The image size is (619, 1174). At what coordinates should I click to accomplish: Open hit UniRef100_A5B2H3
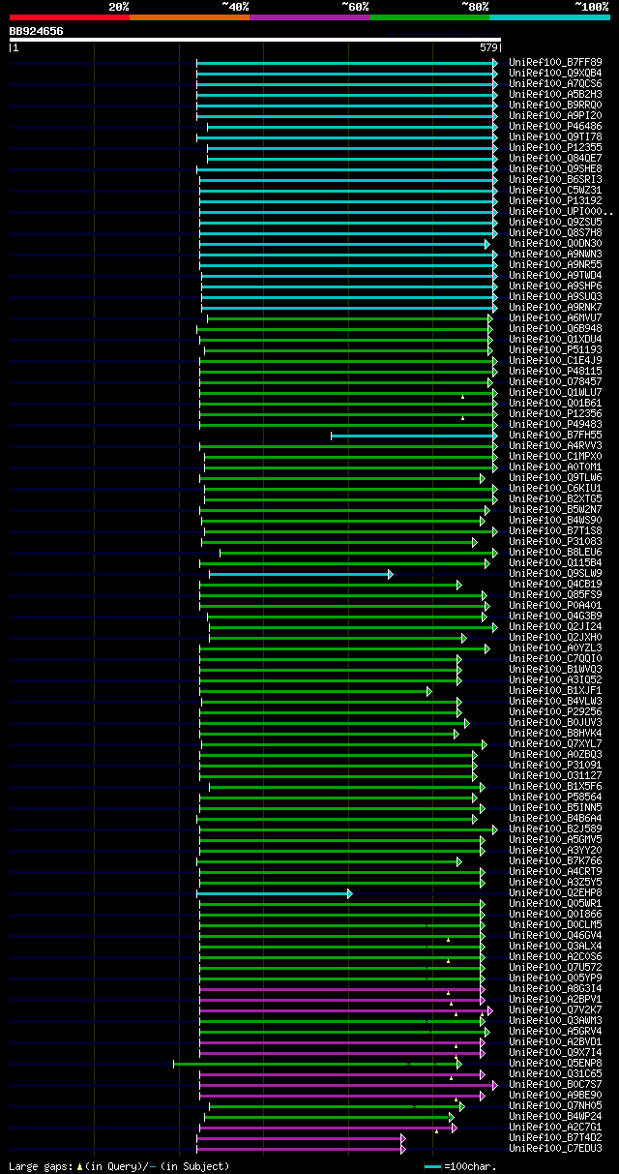tap(555, 95)
